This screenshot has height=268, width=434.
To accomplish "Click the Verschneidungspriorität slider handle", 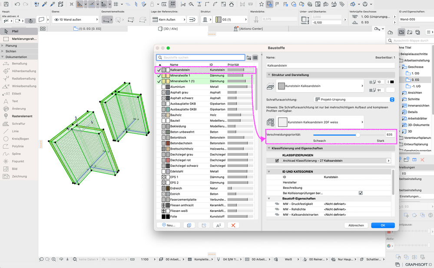I will [358, 135].
